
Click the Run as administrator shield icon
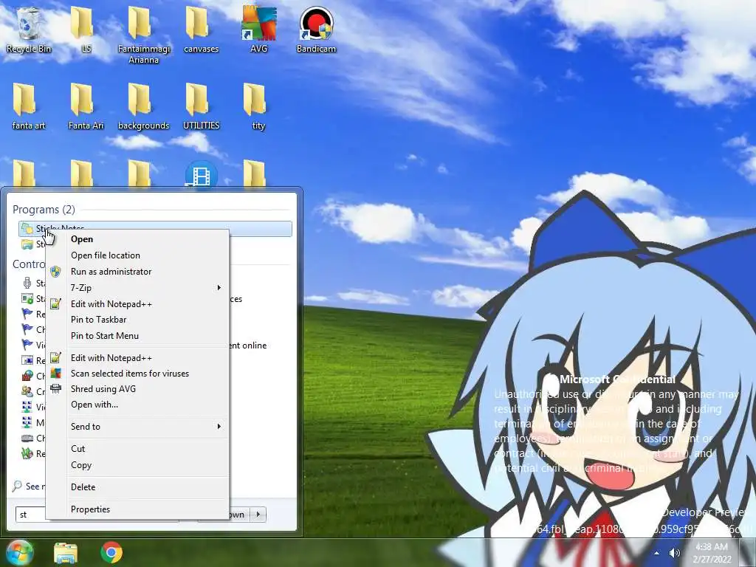55,272
